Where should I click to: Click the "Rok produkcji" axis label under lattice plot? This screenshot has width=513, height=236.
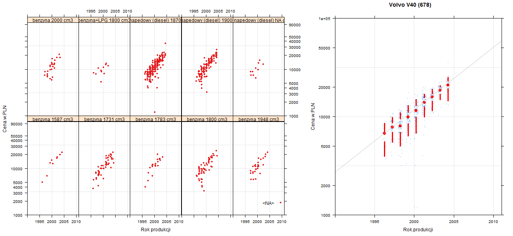[155, 230]
